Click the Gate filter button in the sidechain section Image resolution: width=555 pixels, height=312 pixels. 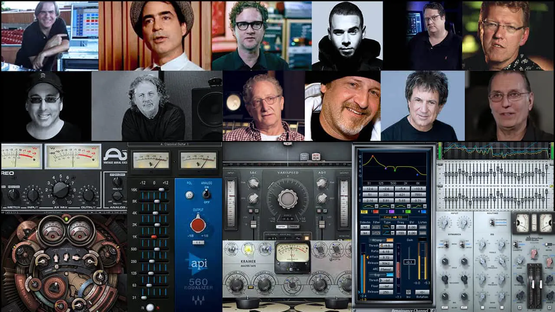pyautogui.click(x=376, y=233)
